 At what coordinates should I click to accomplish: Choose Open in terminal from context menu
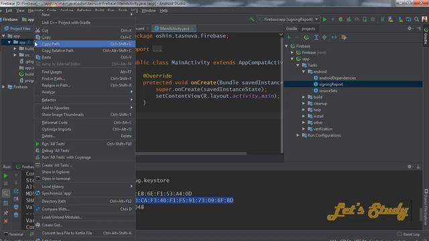85,179
